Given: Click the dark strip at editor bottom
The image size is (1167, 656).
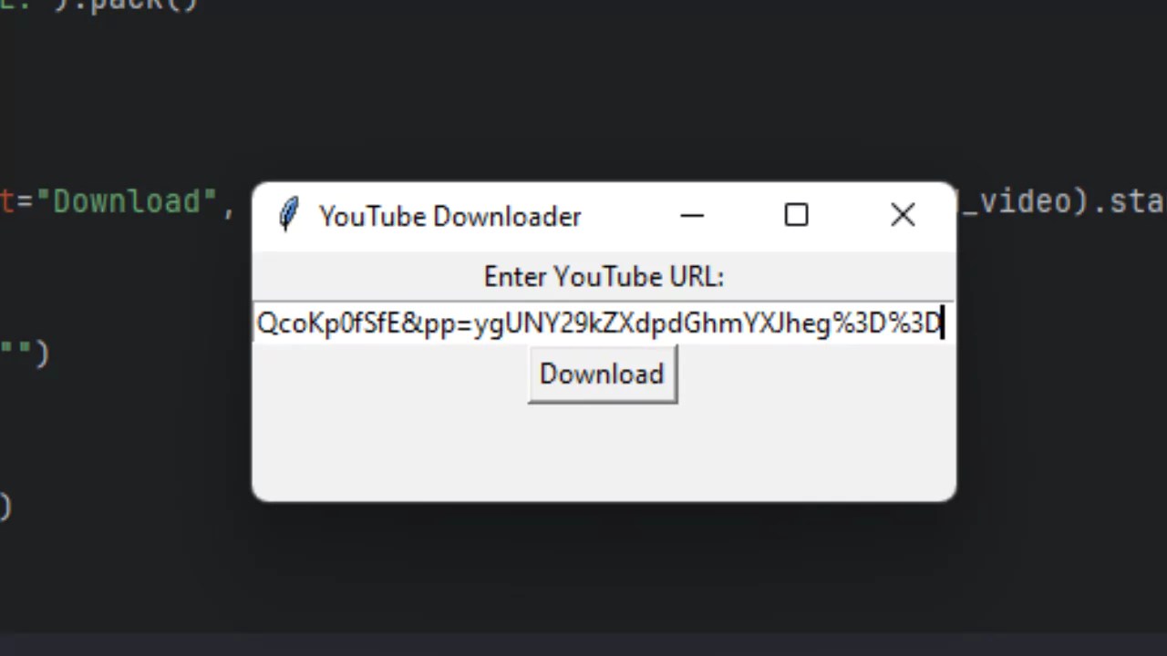Looking at the screenshot, I should coord(583,645).
